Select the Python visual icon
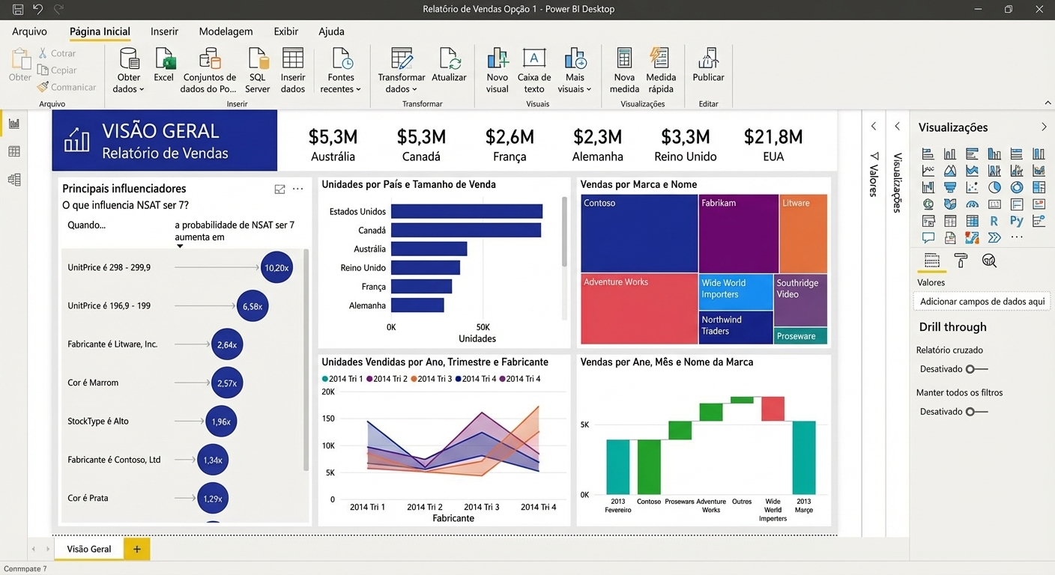Viewport: 1055px width, 575px height. 1017,221
